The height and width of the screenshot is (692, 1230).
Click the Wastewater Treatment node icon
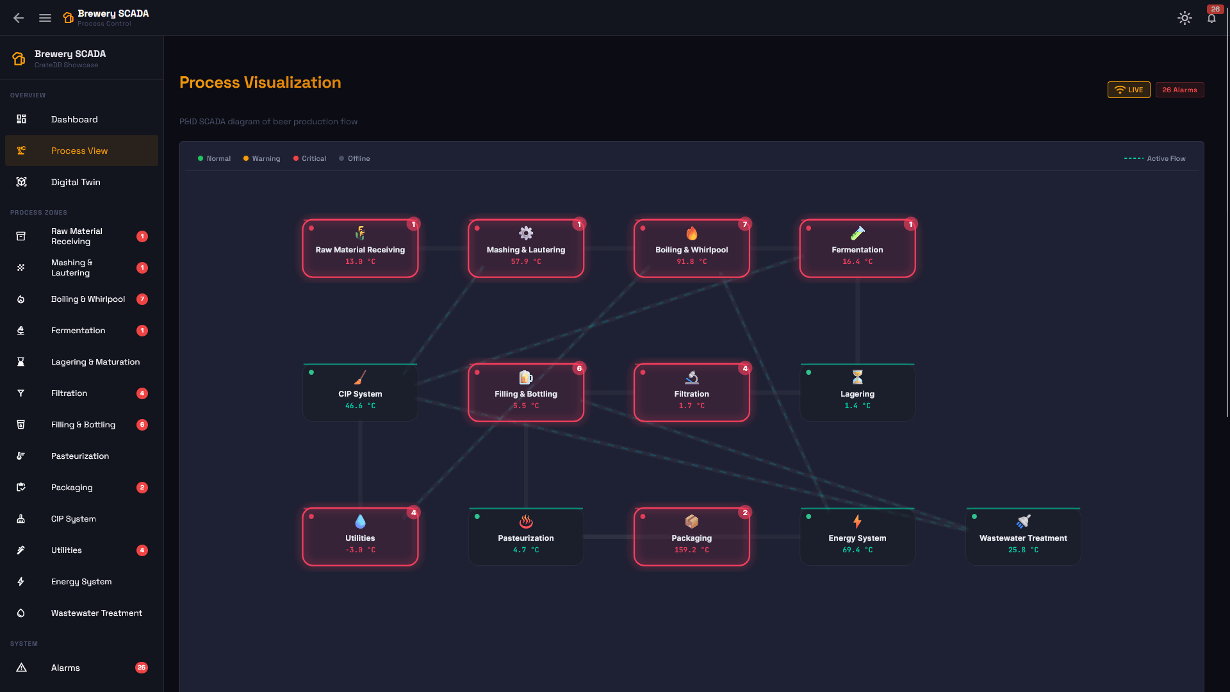1023,522
